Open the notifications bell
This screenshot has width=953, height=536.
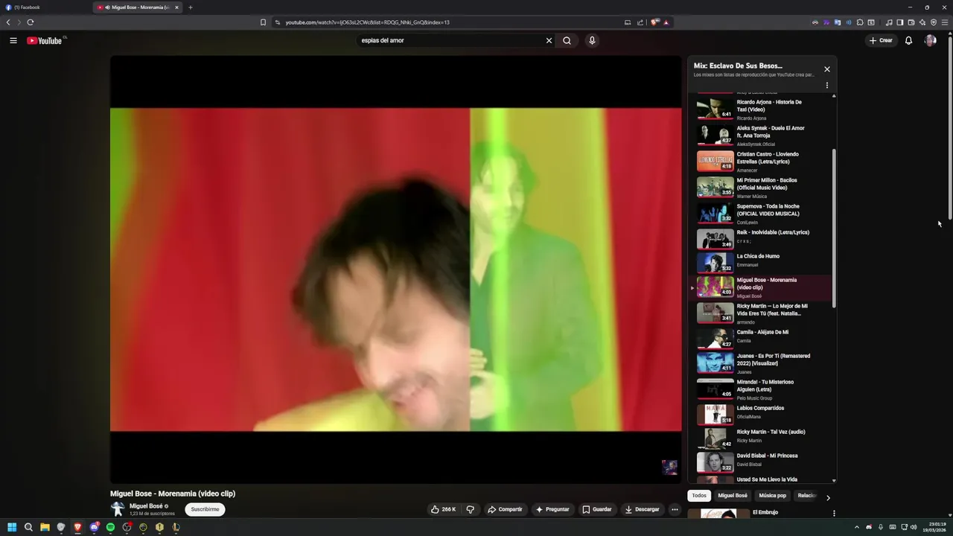908,40
